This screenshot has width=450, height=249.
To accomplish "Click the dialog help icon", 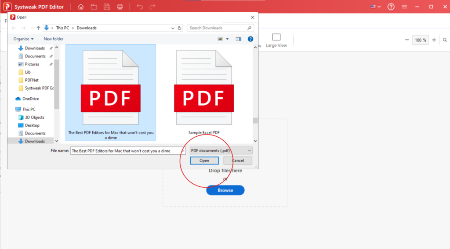I will [x=250, y=39].
